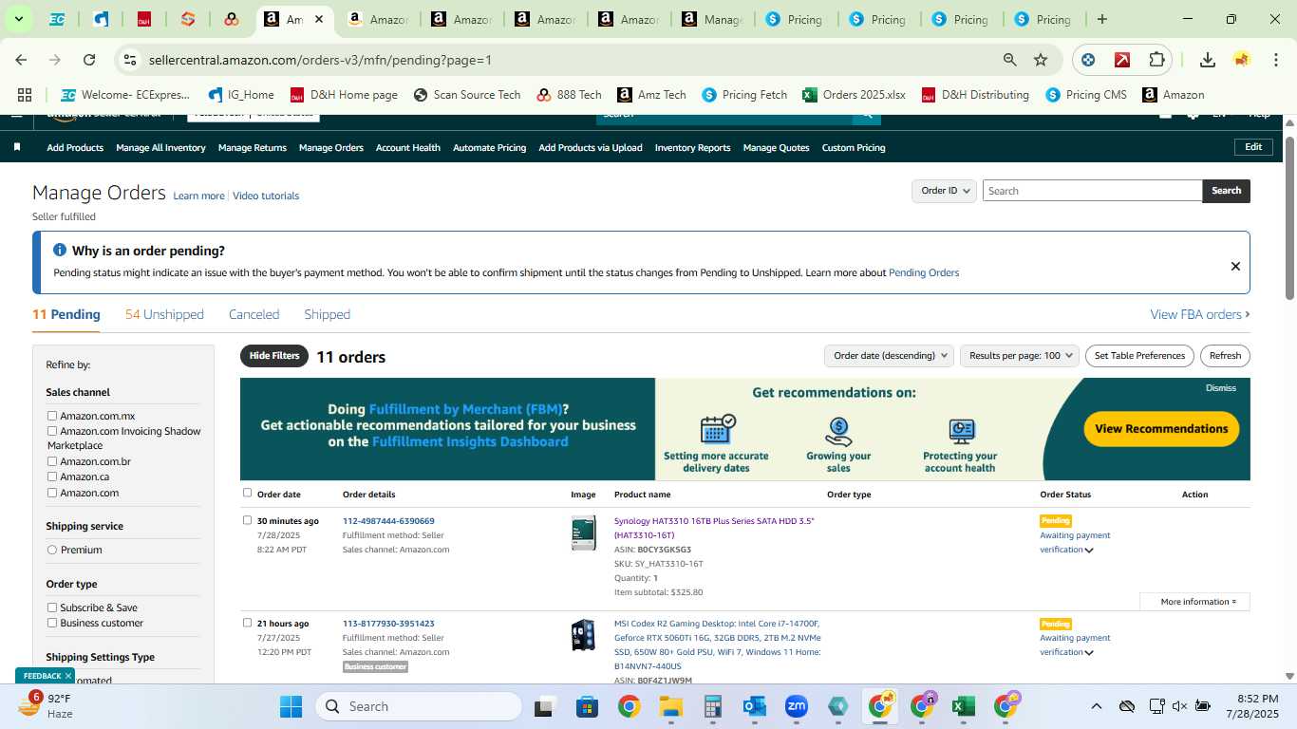Open the Scan Source Tech bookmark
Image resolution: width=1297 pixels, height=729 pixels.
pos(467,95)
